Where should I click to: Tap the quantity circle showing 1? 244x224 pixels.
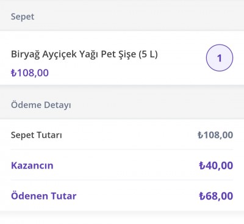tap(220, 58)
